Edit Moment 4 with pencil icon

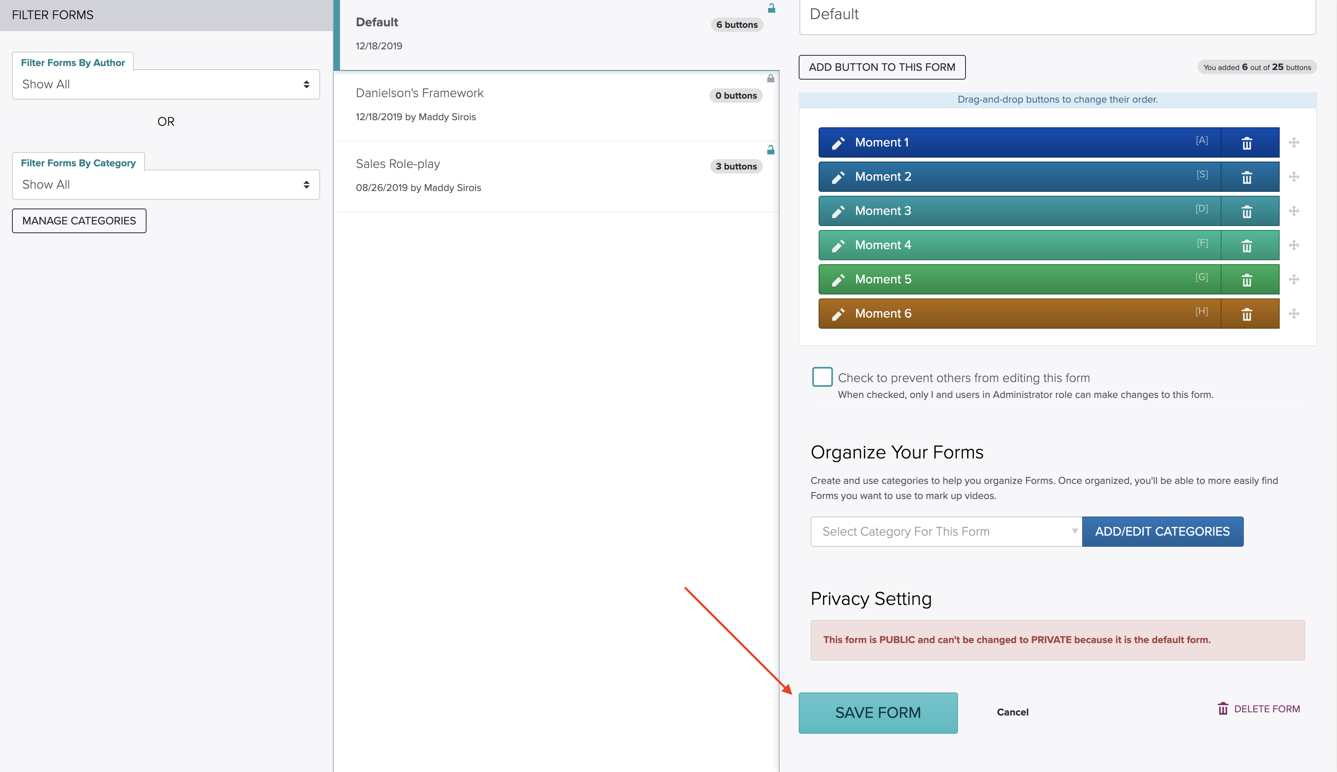[838, 246]
